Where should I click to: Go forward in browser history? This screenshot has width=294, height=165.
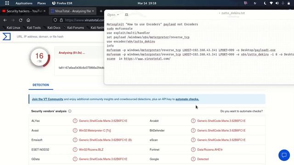(x=13, y=20)
